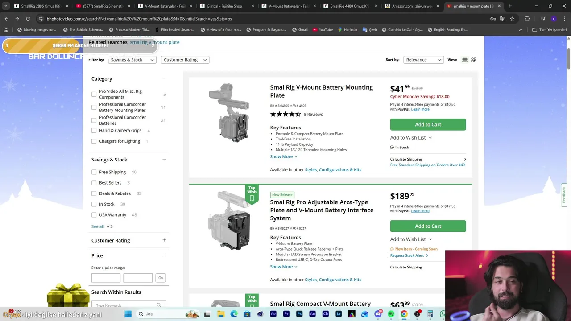Bookmark this page with the star icon
The width and height of the screenshot is (571, 321).
click(x=512, y=19)
